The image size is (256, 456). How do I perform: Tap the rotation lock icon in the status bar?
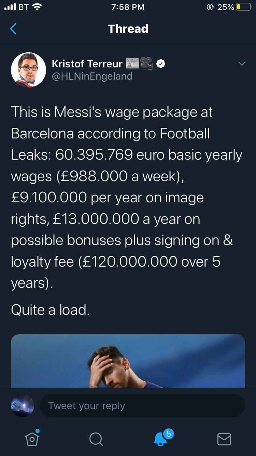point(210,7)
